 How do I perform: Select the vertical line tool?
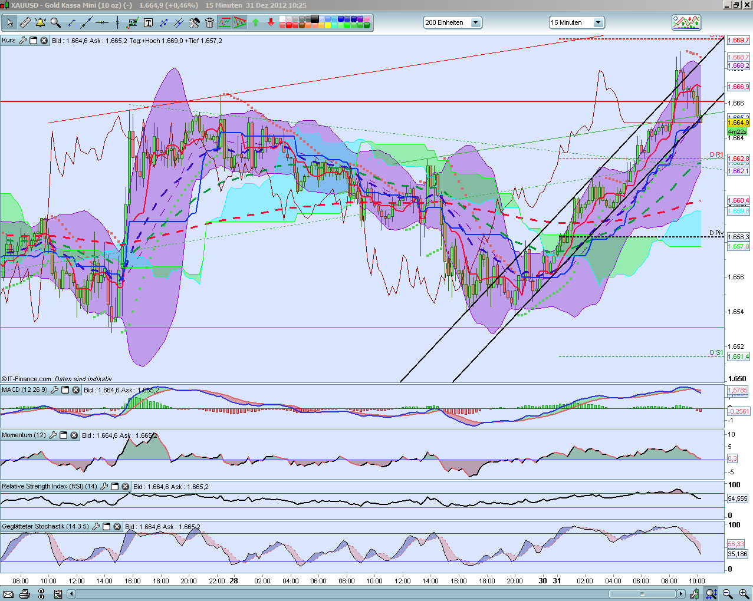pos(117,23)
